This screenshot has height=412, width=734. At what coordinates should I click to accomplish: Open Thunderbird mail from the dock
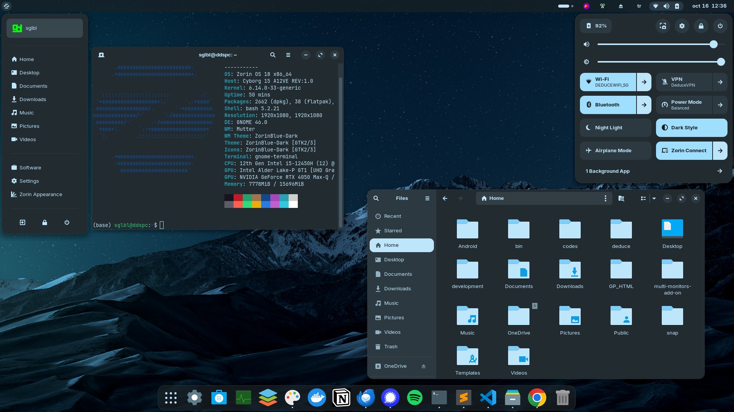pos(366,398)
